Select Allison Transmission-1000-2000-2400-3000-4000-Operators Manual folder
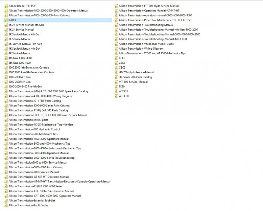Viewport: 263px width, 211px height. pos(48,11)
